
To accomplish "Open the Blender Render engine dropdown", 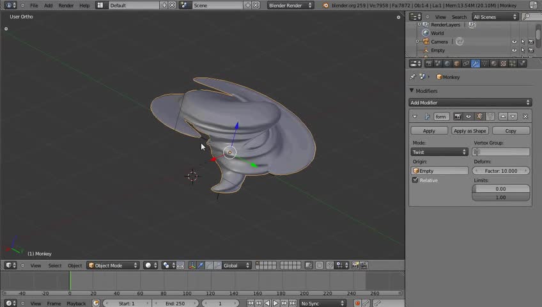I will point(290,5).
